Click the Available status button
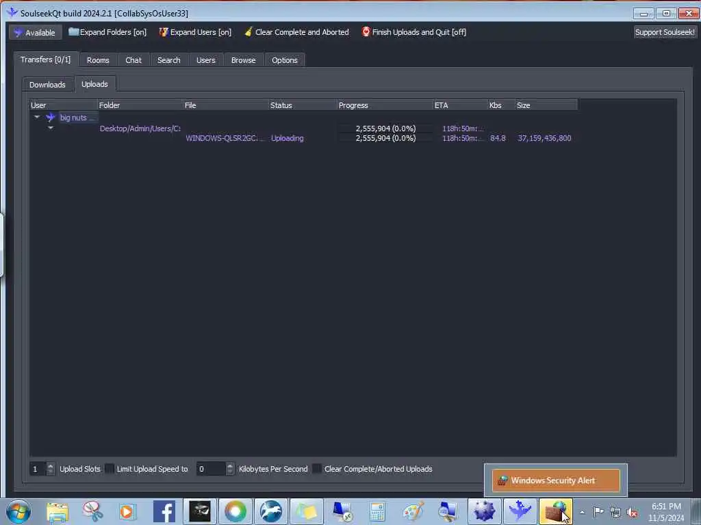 [36, 33]
